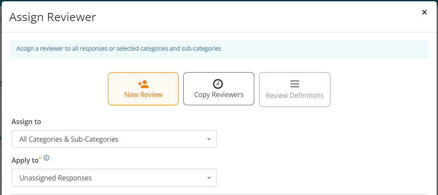The width and height of the screenshot is (438, 195).
Task: Click the clock icon above Copy Reviewers
Action: pos(218,84)
